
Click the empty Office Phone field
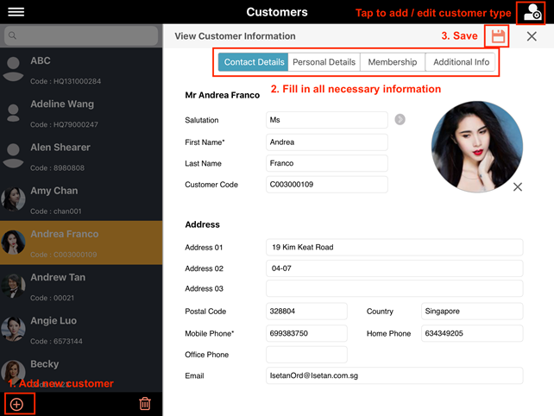click(306, 355)
